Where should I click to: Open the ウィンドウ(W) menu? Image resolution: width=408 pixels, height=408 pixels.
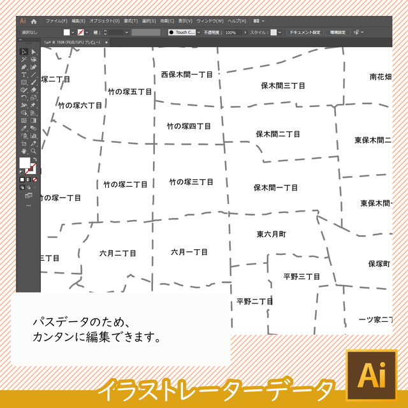click(x=210, y=21)
